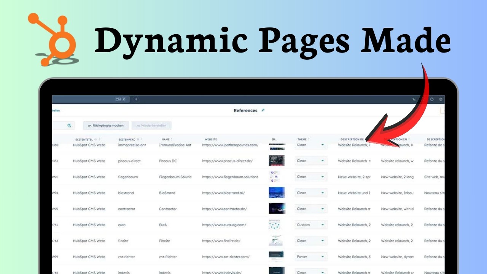The image size is (487, 274).
Task: Open Theme dropdown in Contractor row
Action: click(x=311, y=209)
